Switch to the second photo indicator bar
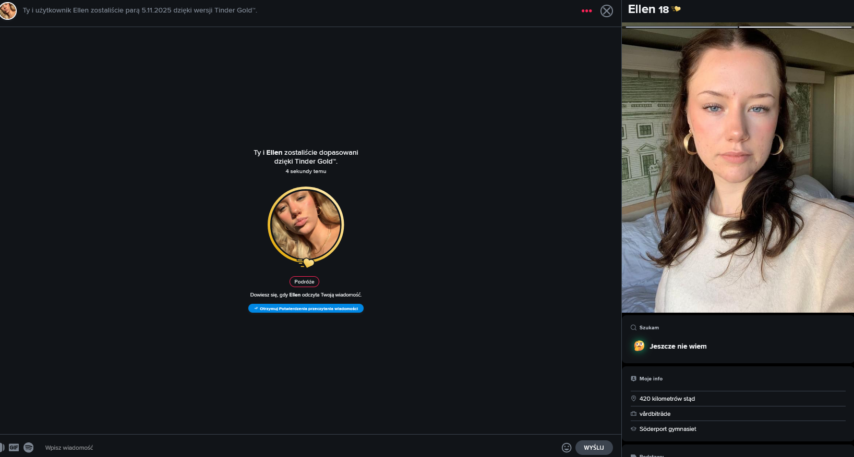Image resolution: width=854 pixels, height=457 pixels. click(x=796, y=27)
